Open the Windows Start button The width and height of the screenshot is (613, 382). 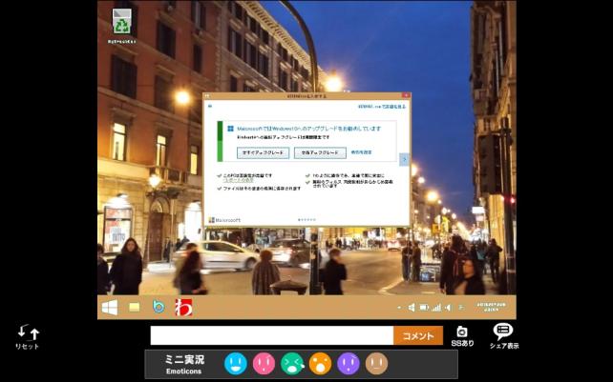[110, 307]
